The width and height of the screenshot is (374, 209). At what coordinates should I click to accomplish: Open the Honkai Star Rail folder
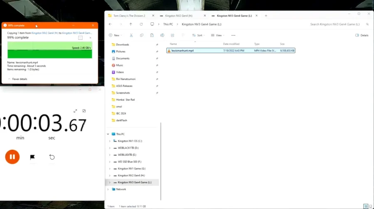(125, 100)
